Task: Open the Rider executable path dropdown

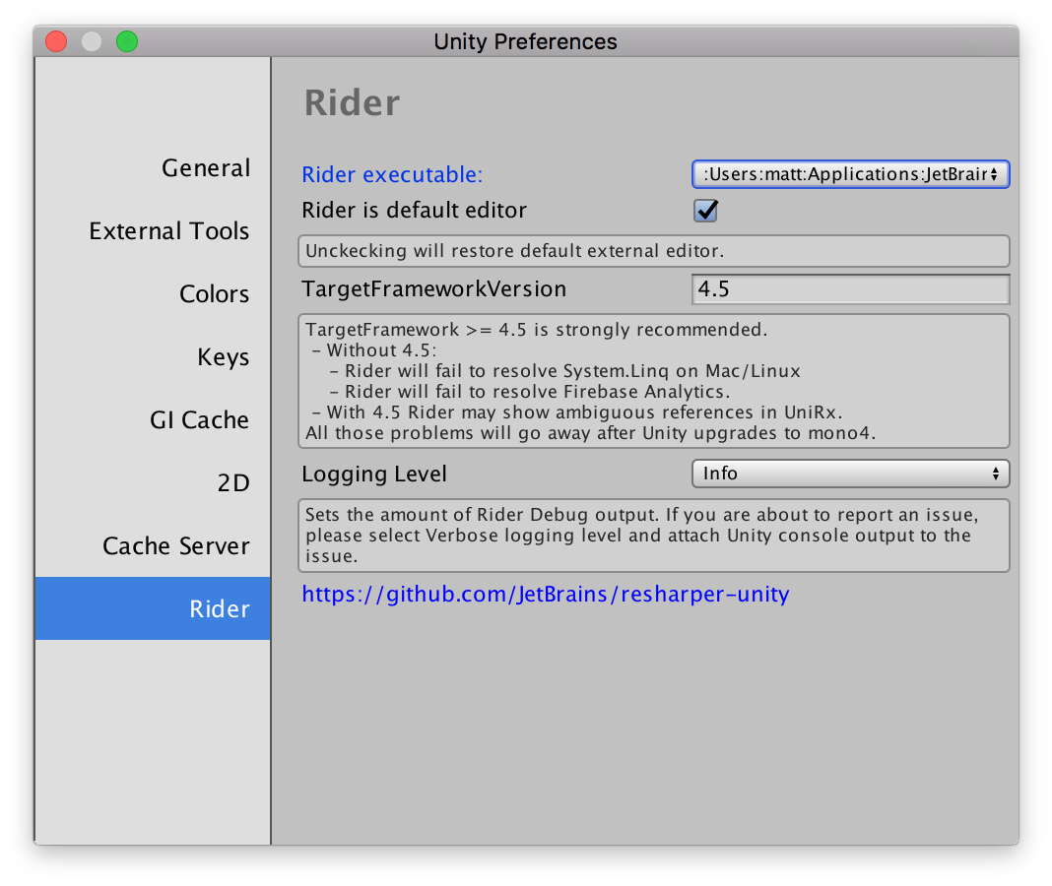Action: pyautogui.click(x=850, y=174)
